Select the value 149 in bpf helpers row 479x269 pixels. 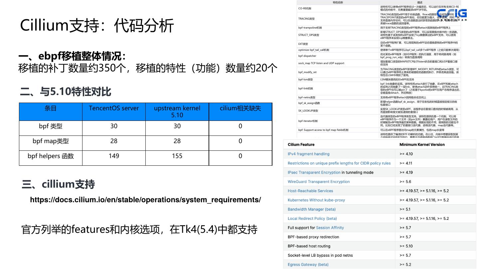114,156
